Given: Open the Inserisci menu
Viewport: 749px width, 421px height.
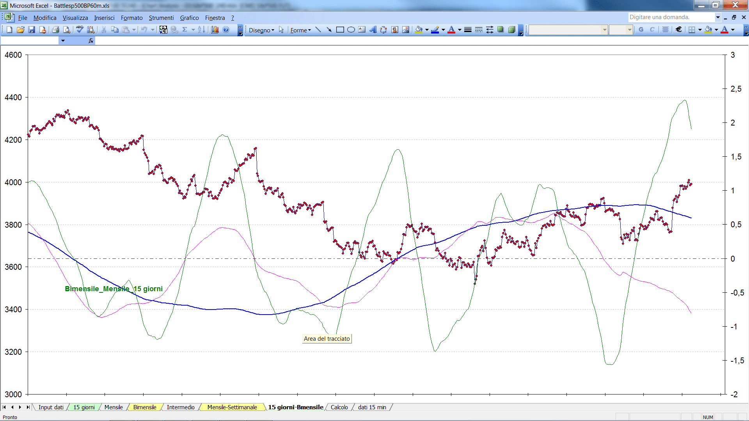Looking at the screenshot, I should tap(104, 18).
